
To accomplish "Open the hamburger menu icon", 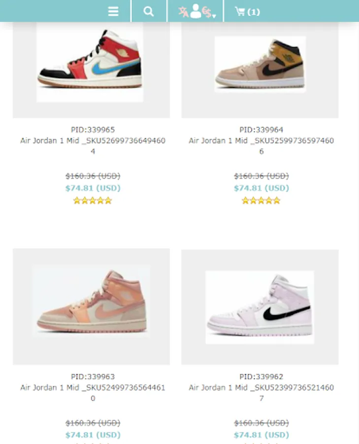I will point(113,11).
